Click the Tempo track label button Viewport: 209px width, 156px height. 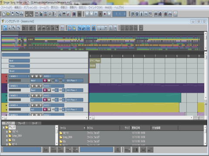[x=19, y=66]
